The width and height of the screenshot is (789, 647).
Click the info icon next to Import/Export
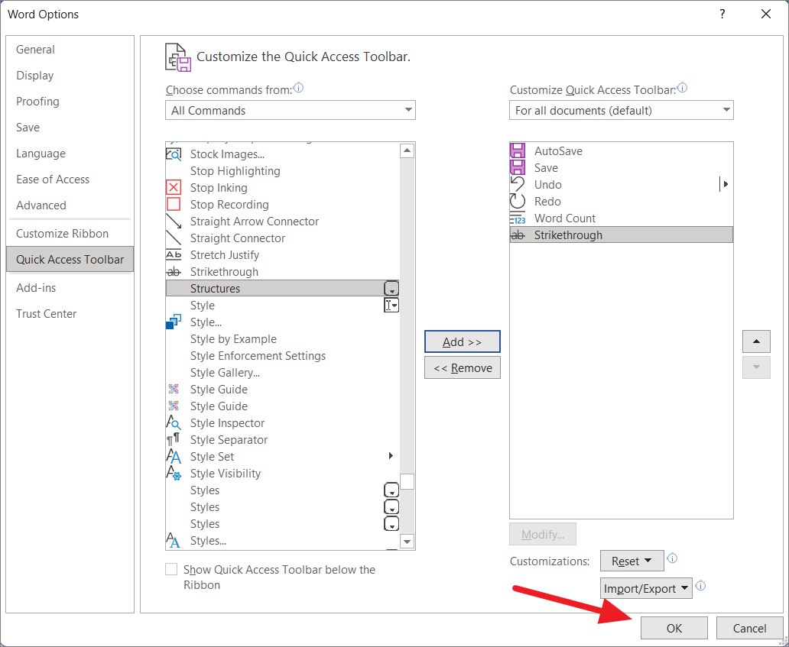[700, 586]
